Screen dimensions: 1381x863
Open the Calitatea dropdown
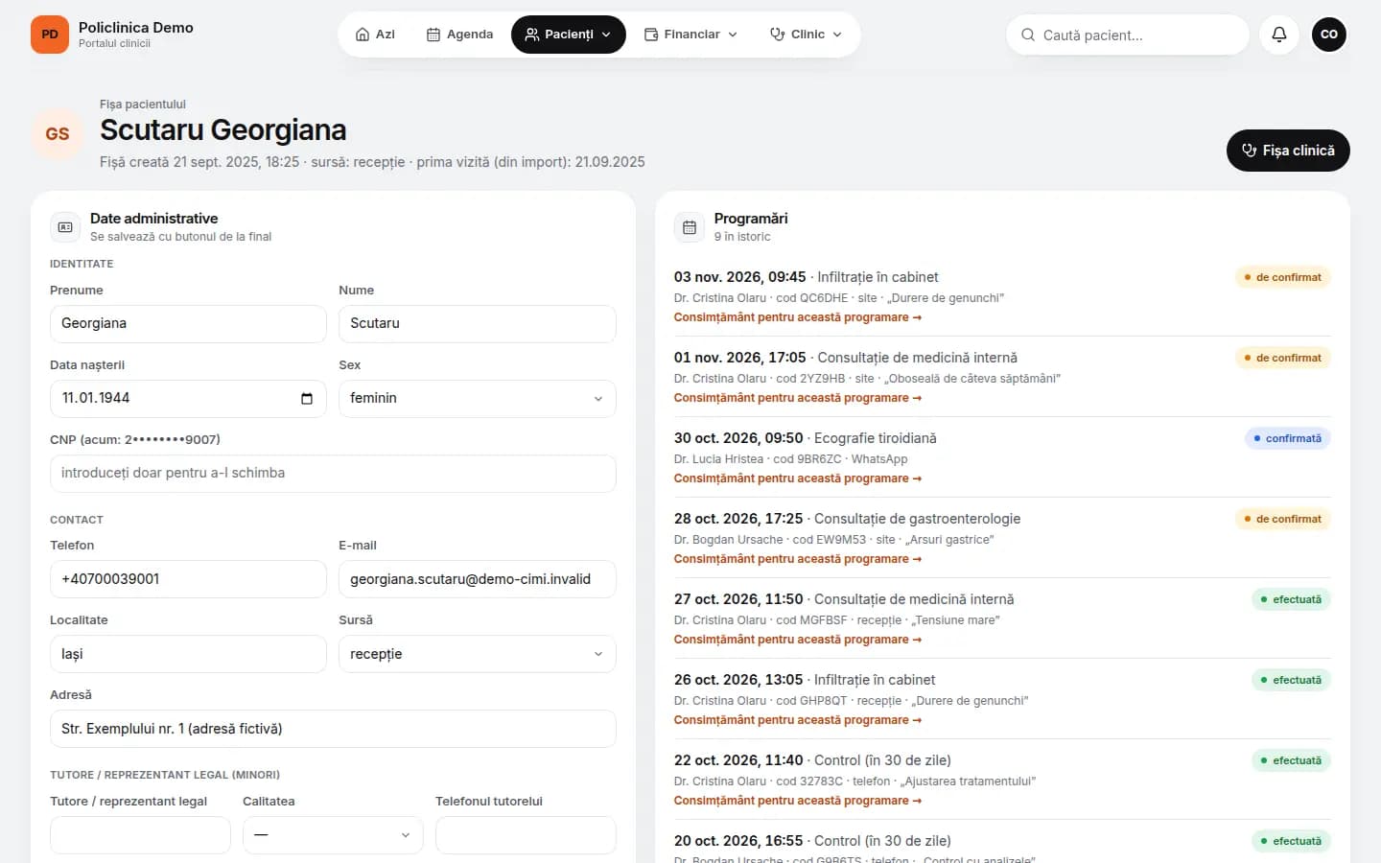tap(333, 835)
